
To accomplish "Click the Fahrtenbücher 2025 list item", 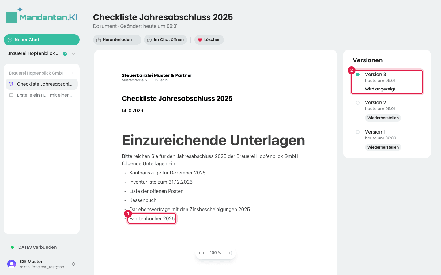I will pyautogui.click(x=152, y=218).
